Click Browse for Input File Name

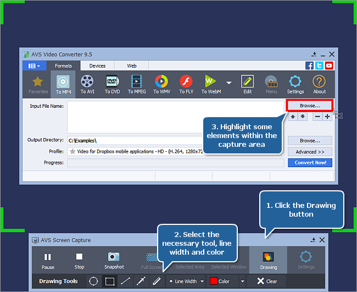coord(310,106)
